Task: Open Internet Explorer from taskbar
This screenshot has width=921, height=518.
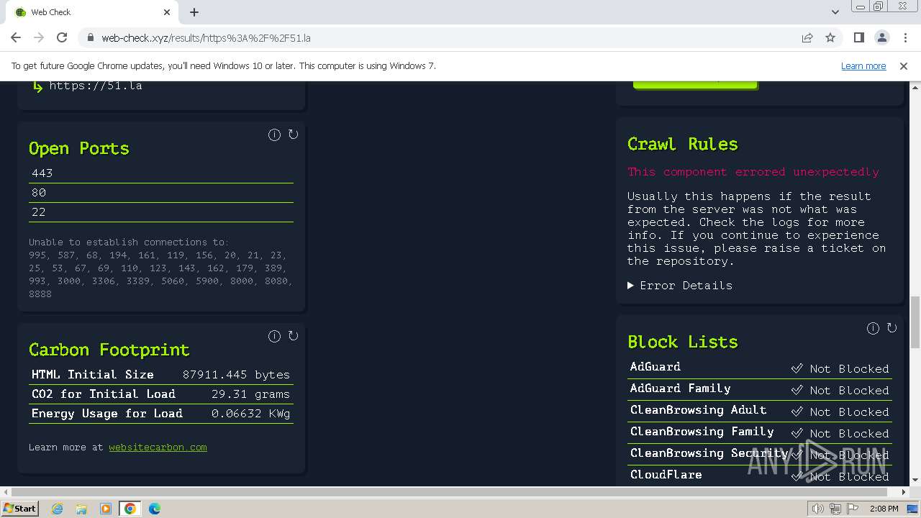Action: point(58,509)
